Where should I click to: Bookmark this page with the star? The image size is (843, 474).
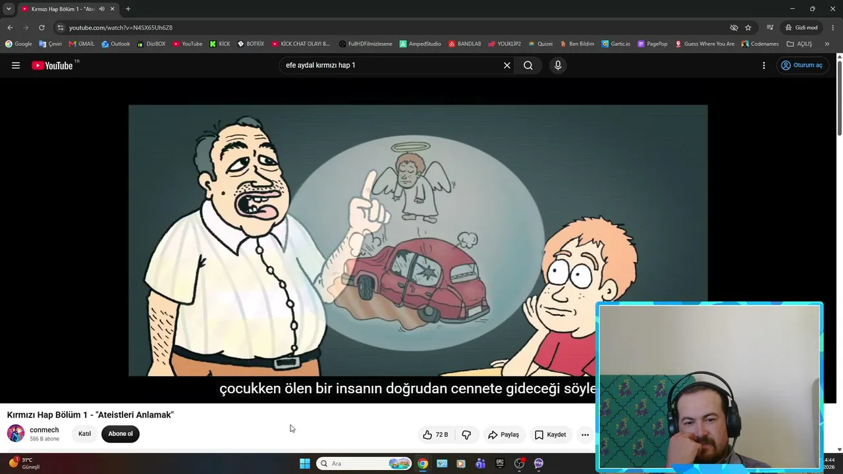click(748, 28)
